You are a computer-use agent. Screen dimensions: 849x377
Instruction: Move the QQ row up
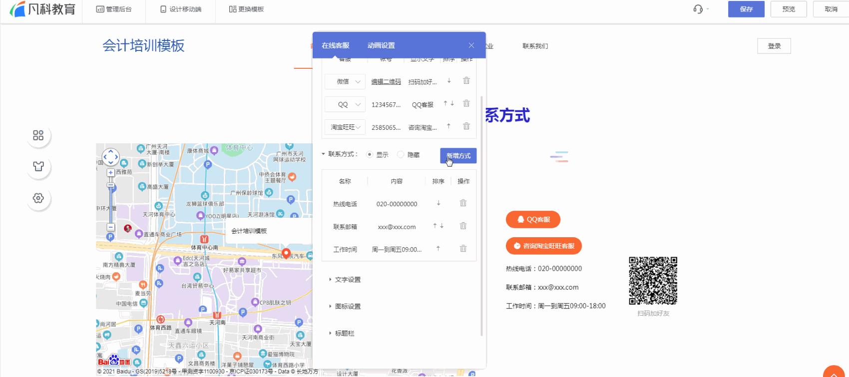point(445,103)
